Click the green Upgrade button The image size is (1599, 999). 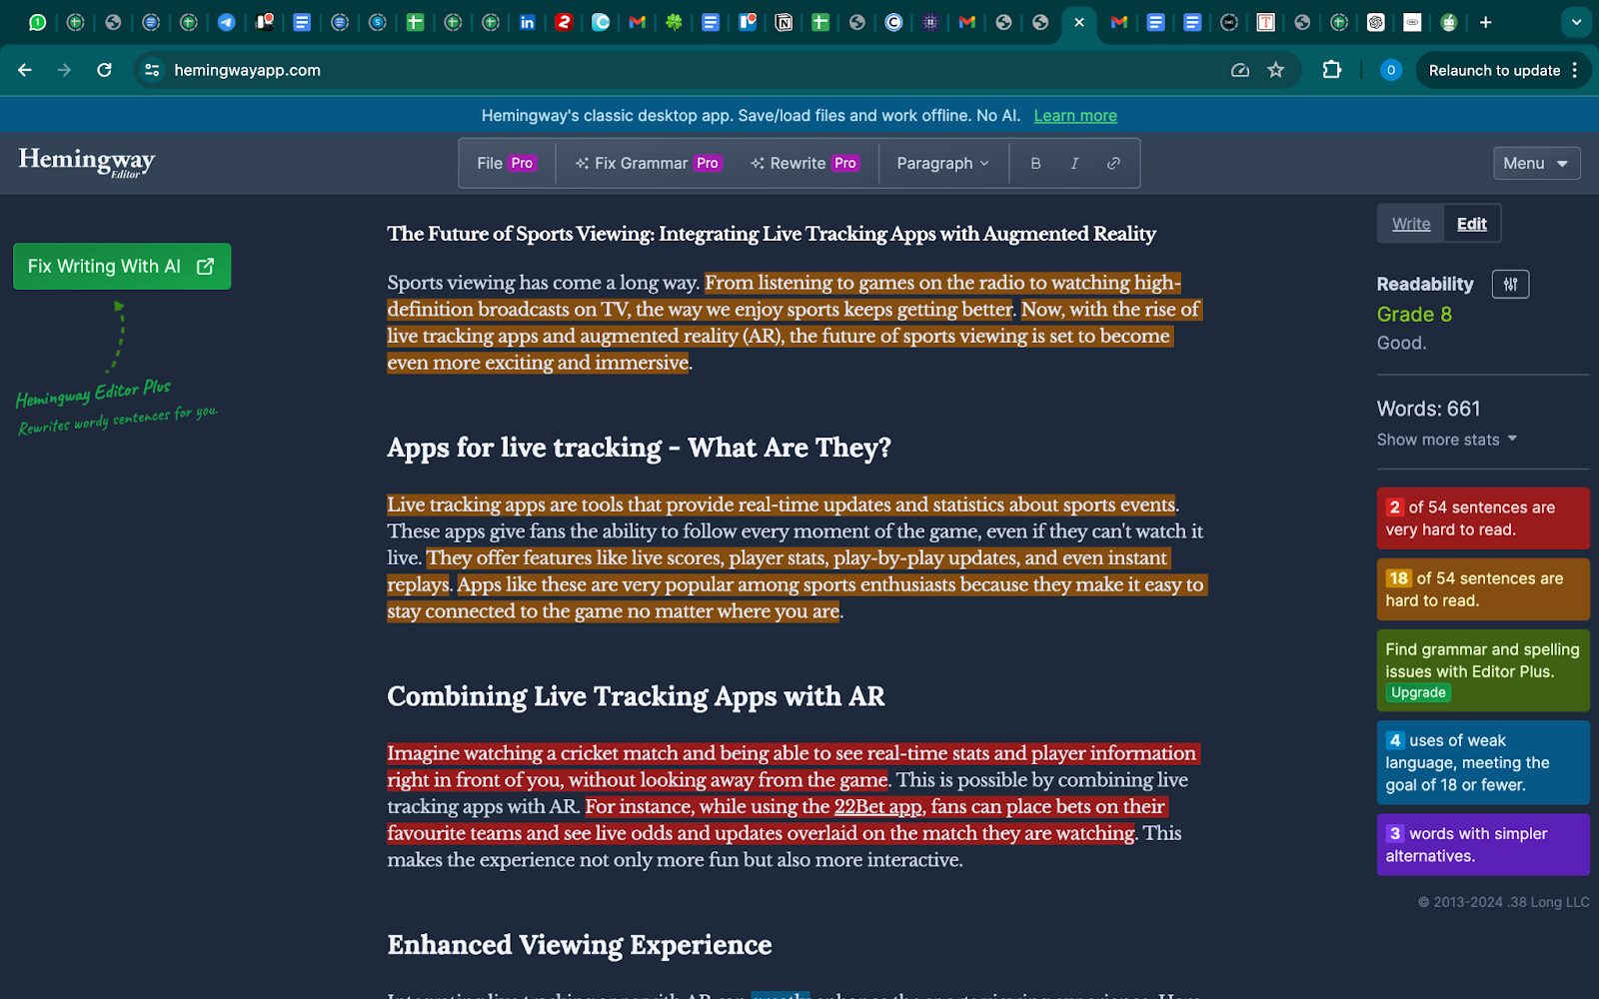point(1418,692)
